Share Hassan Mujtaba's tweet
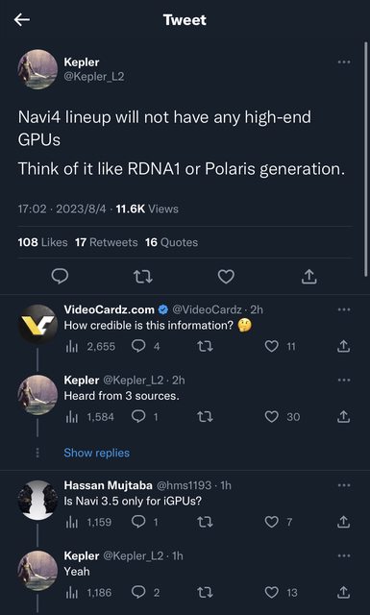The width and height of the screenshot is (370, 615). coord(343,522)
